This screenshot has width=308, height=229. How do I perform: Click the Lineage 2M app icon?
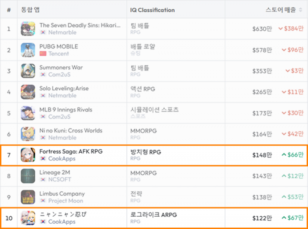[x=28, y=176]
